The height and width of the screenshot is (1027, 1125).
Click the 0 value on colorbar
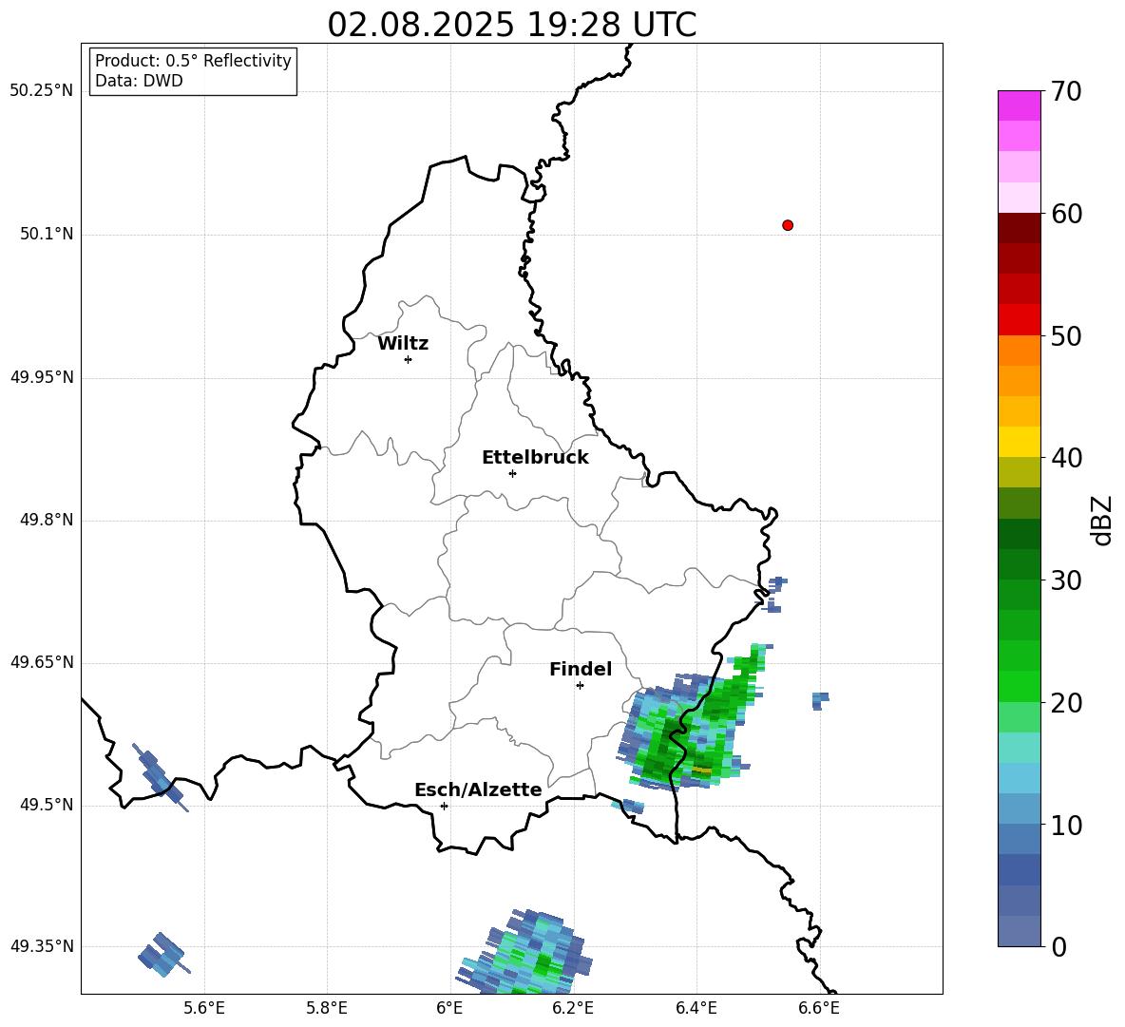[x=1058, y=946]
